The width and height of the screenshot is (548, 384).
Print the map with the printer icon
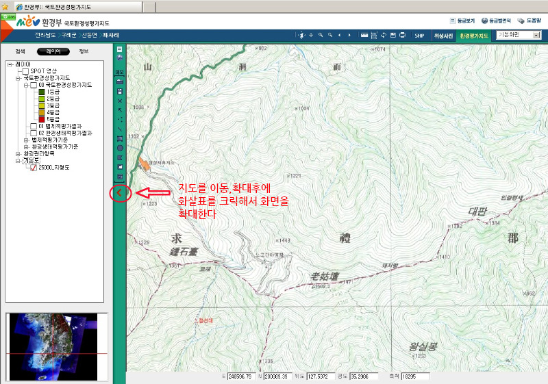pos(402,36)
